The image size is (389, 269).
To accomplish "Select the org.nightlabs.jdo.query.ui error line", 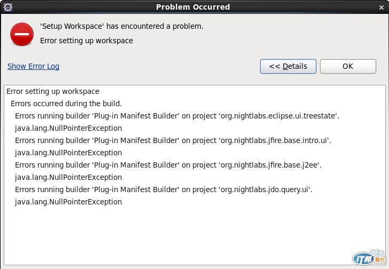I will pos(164,189).
